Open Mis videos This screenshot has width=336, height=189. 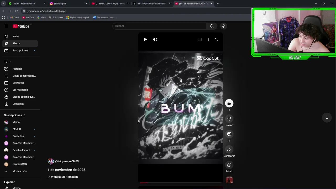click(x=20, y=83)
